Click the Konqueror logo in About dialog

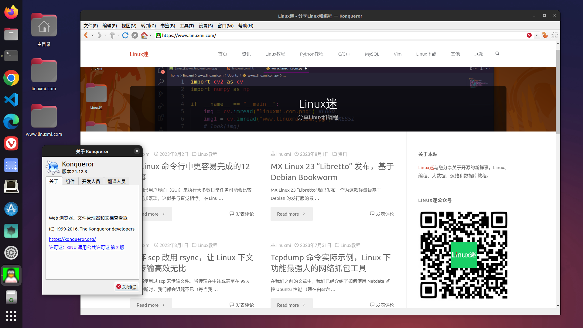pos(53,167)
